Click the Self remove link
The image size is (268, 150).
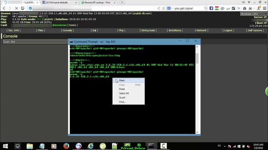click(255, 30)
